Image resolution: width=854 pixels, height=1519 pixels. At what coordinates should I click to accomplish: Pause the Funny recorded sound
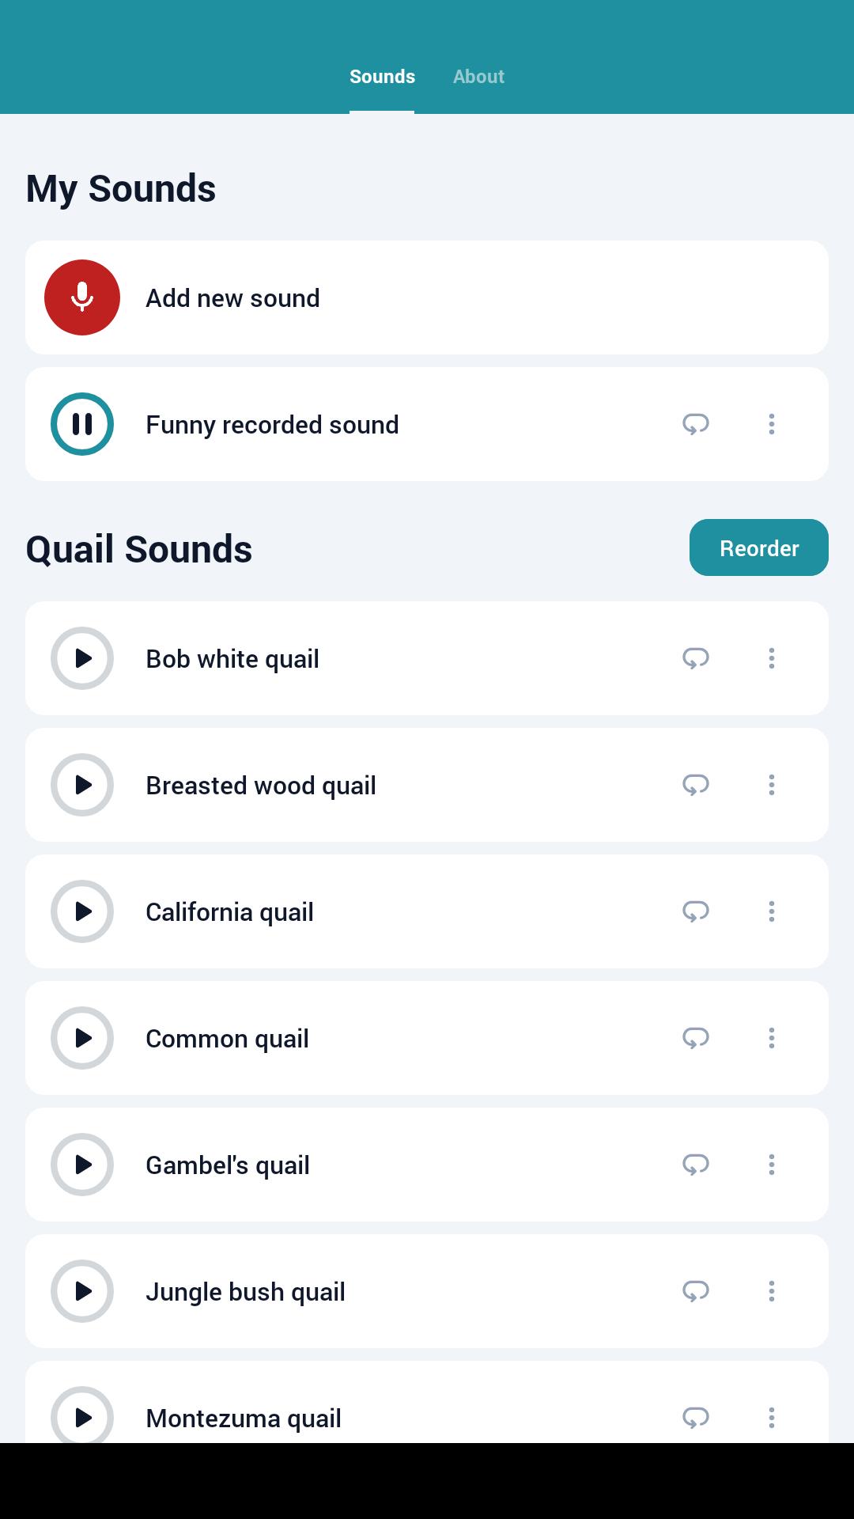click(82, 424)
